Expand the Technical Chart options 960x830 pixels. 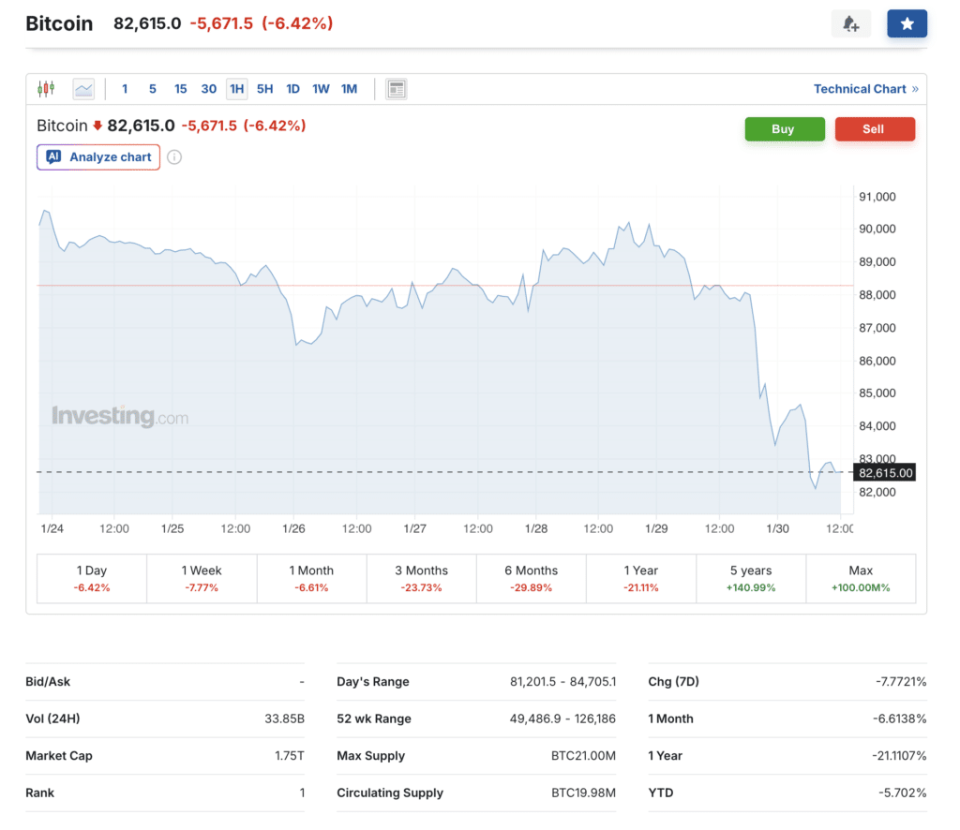tap(861, 88)
